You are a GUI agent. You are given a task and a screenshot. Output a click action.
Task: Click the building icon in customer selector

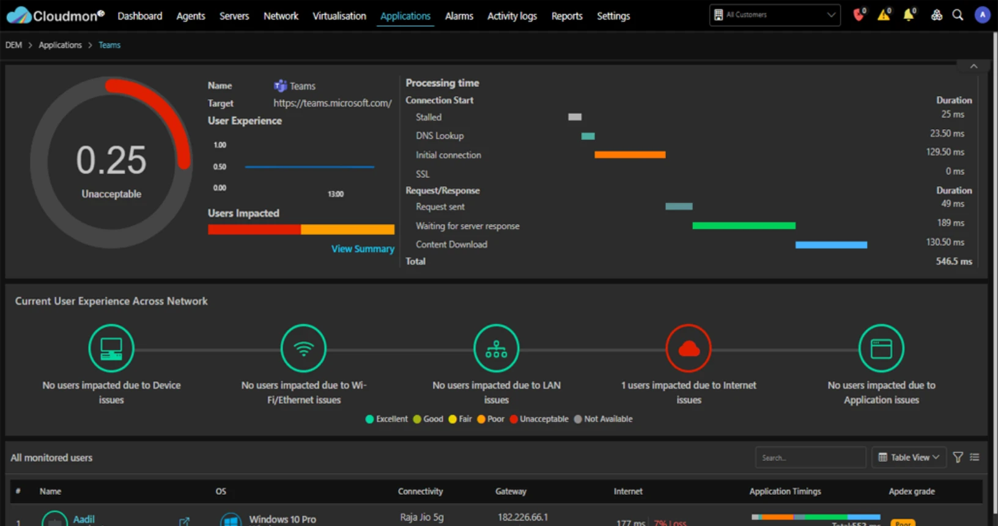point(719,15)
